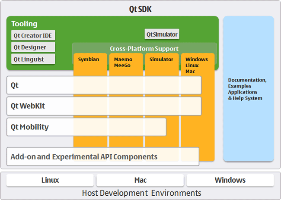Select the Windows host environment box
281x200 pixels.
230,180
